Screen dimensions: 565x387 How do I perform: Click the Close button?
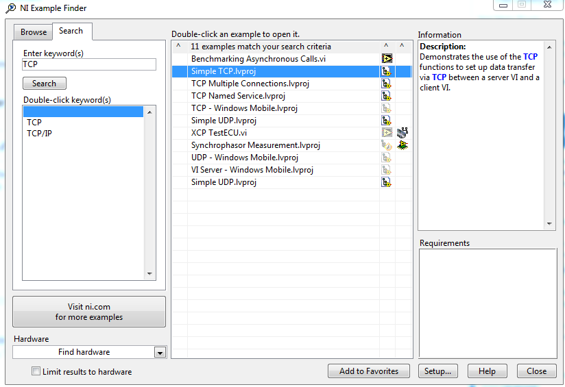tap(536, 371)
